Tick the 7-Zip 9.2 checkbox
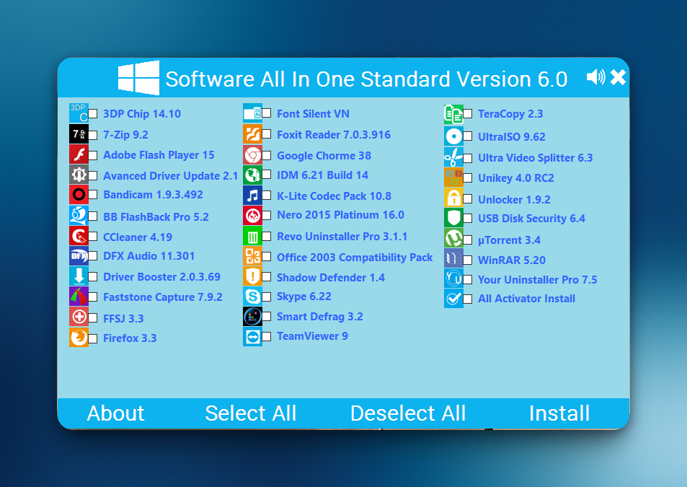Image resolution: width=687 pixels, height=487 pixels. click(93, 135)
